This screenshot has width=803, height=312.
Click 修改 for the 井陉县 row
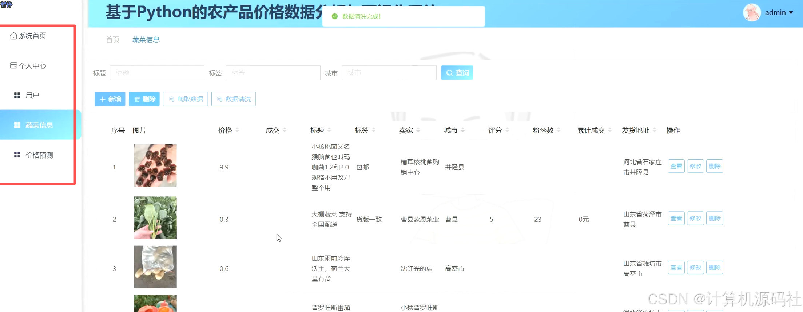(695, 166)
